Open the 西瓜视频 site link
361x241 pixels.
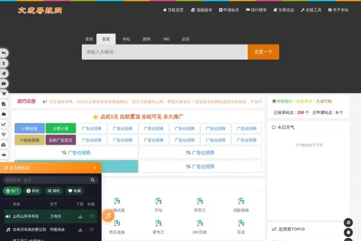(x=117, y=232)
